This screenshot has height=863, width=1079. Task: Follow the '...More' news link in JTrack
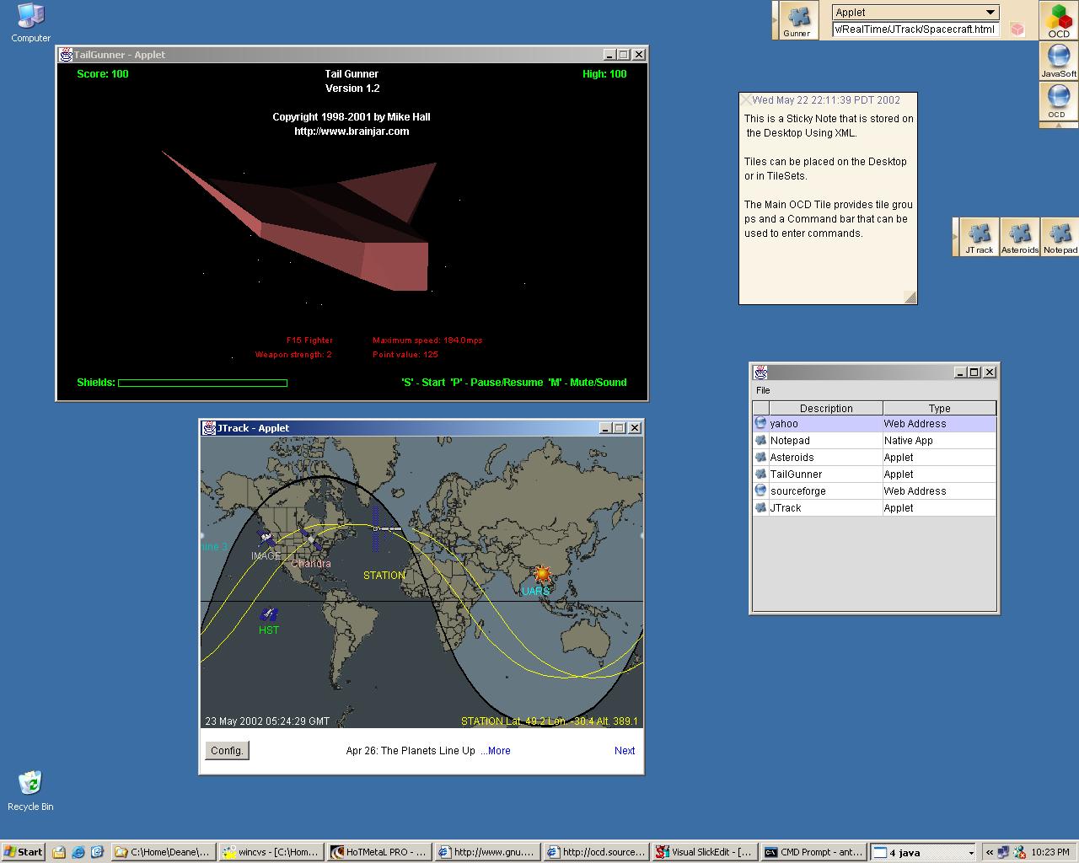[x=496, y=751]
